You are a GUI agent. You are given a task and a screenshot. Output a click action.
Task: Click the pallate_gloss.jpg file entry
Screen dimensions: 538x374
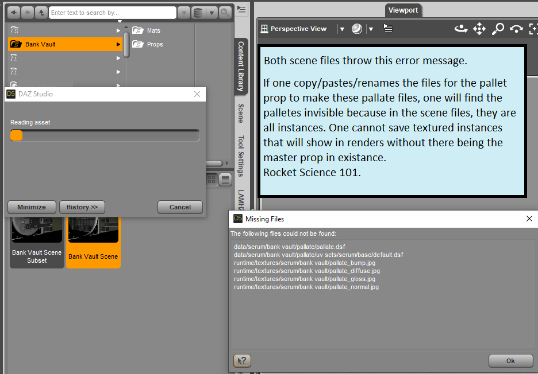point(304,279)
